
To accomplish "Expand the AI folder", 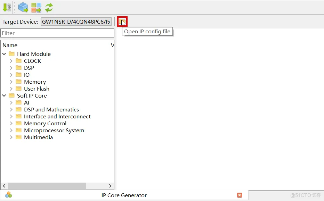I will point(11,102).
